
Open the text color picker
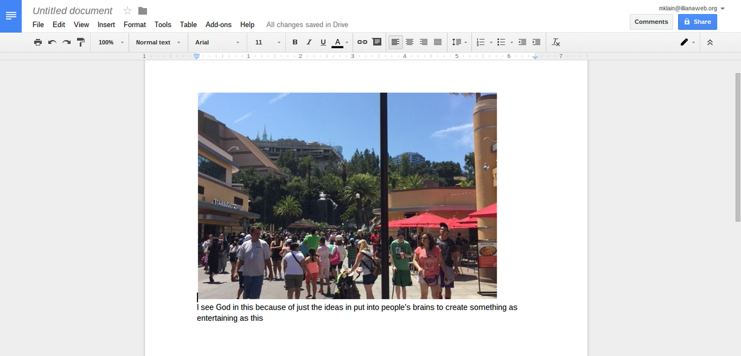(x=340, y=42)
